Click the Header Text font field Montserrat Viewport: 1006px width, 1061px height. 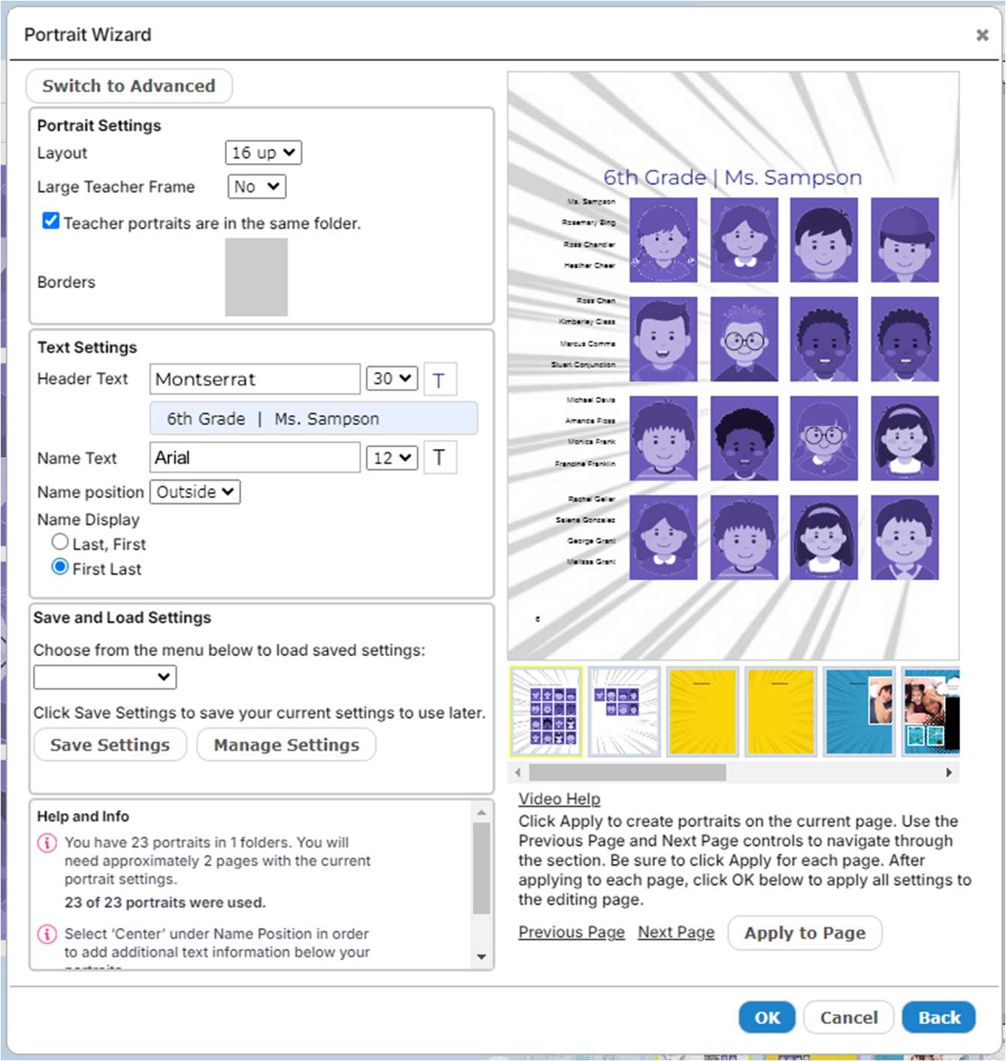[255, 379]
